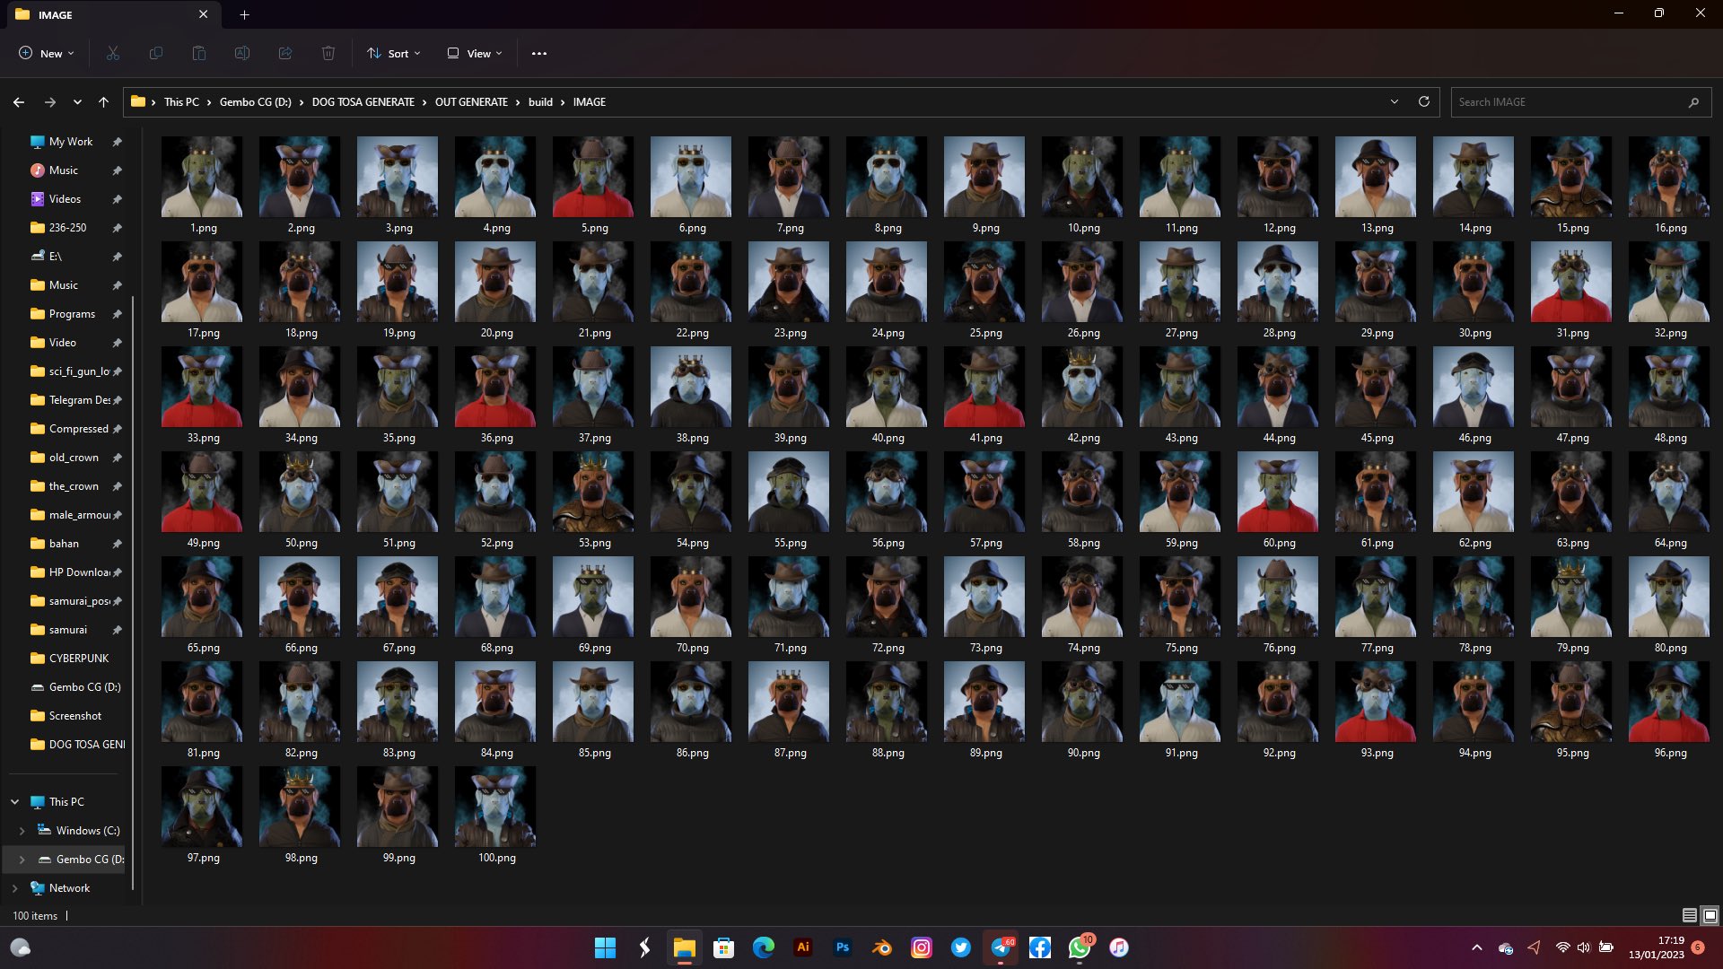This screenshot has height=969, width=1723.
Task: Click the New button
Action: coord(47,54)
